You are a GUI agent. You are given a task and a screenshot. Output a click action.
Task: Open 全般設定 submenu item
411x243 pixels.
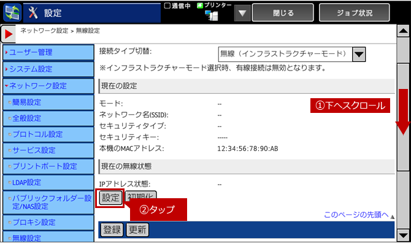pos(48,118)
